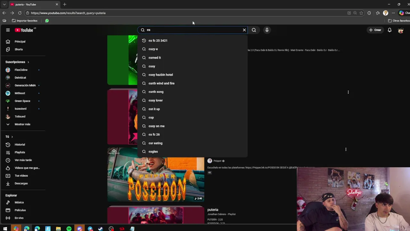This screenshot has height=231, width=410.
Task: Go back with the browser back arrow
Action: click(x=4, y=13)
